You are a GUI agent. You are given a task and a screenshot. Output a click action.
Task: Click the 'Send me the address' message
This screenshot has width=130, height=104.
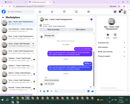tap(52, 80)
